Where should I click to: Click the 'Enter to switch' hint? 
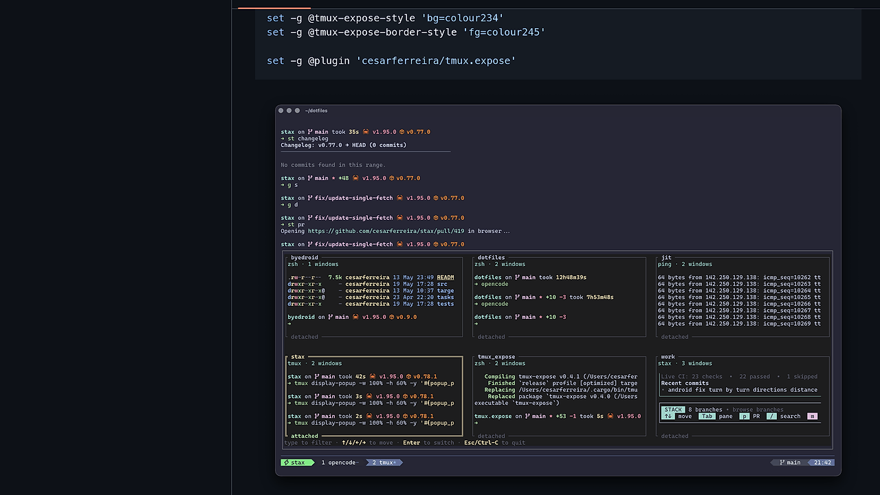(x=428, y=443)
